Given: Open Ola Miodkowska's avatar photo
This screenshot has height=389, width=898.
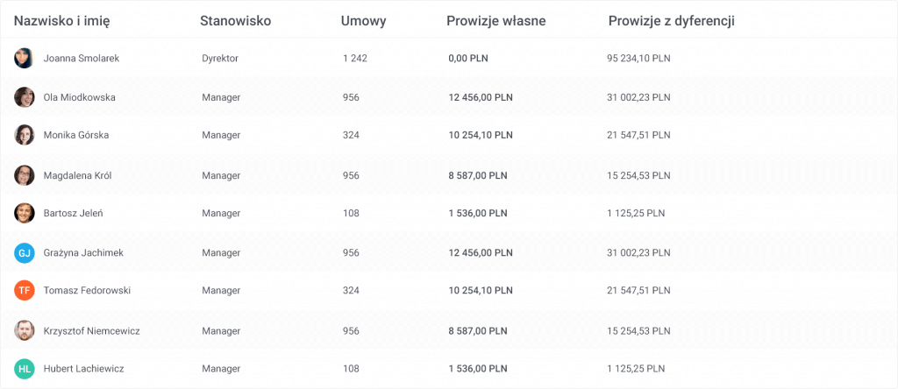Looking at the screenshot, I should pyautogui.click(x=24, y=97).
